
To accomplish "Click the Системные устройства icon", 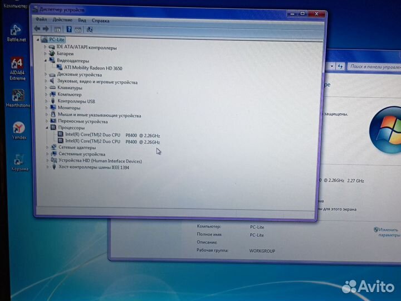I will pyautogui.click(x=53, y=154).
